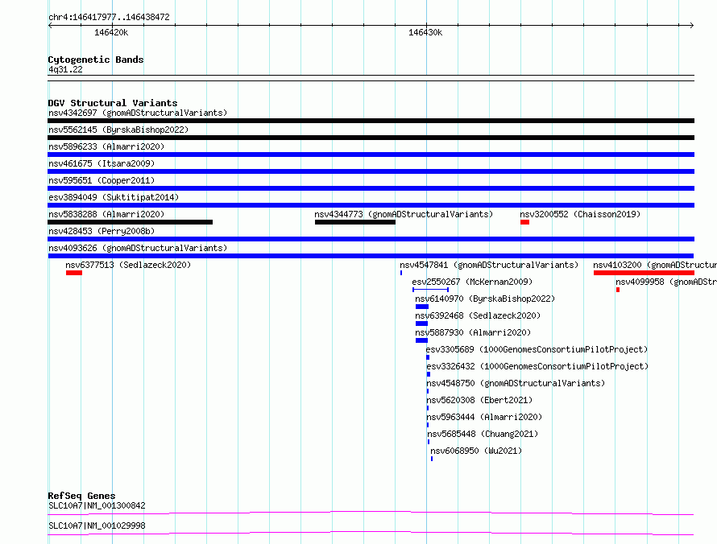Click the black bar under nsv5838288
Screen dimensions: 717x544
(130, 222)
